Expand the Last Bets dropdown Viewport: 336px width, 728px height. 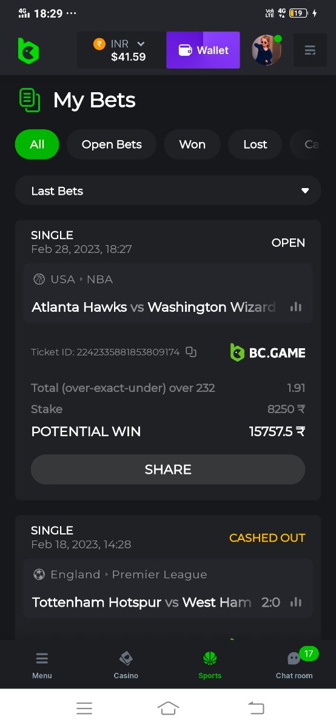pyautogui.click(x=168, y=191)
